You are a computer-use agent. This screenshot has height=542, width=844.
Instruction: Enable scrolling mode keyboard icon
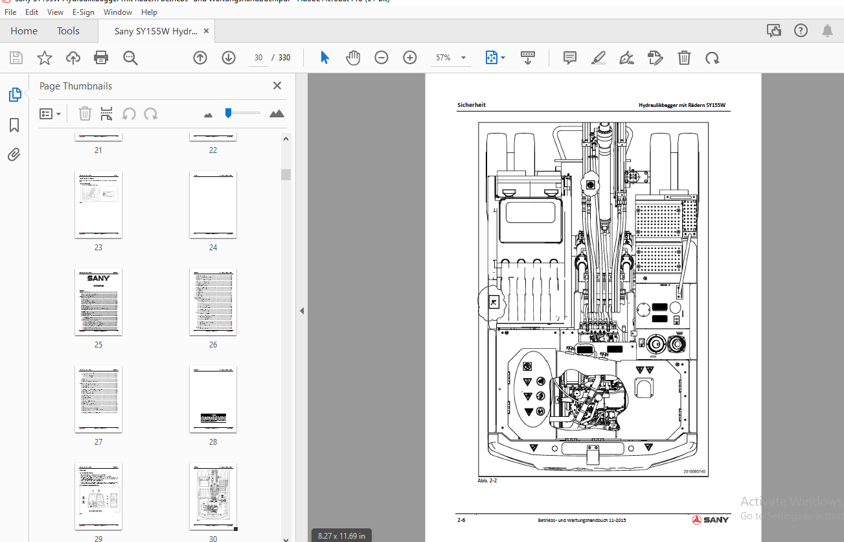pyautogui.click(x=528, y=58)
